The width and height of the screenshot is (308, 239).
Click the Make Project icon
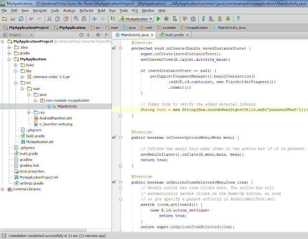(113, 19)
